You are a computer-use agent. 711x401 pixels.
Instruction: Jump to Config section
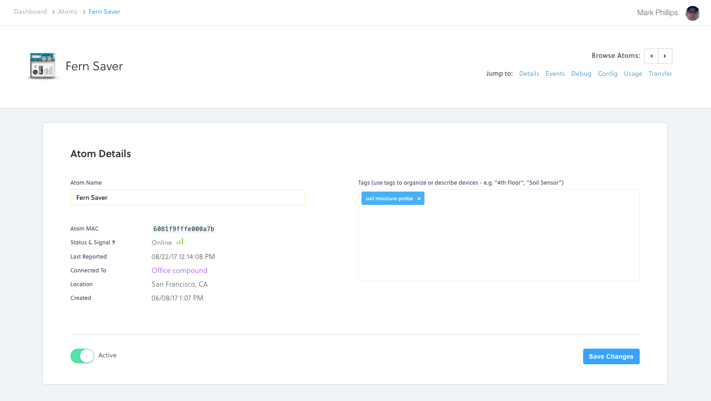(608, 73)
